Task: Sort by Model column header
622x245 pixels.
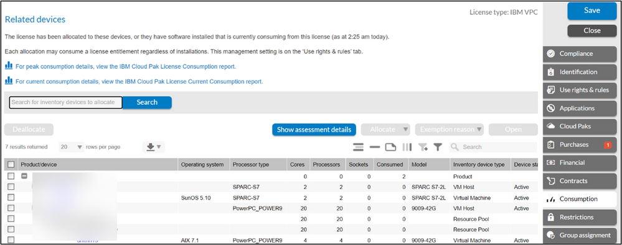Action: (x=429, y=164)
